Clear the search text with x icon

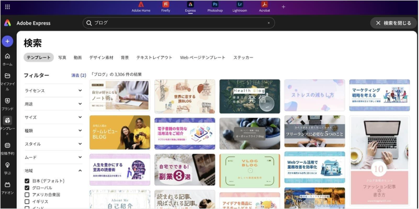click(269, 23)
